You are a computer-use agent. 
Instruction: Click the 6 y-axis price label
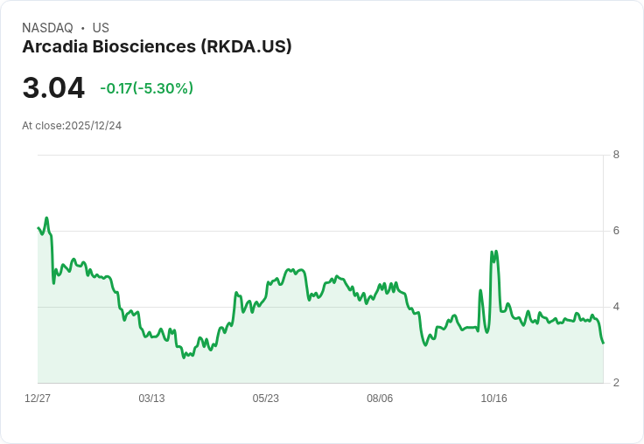click(x=616, y=231)
